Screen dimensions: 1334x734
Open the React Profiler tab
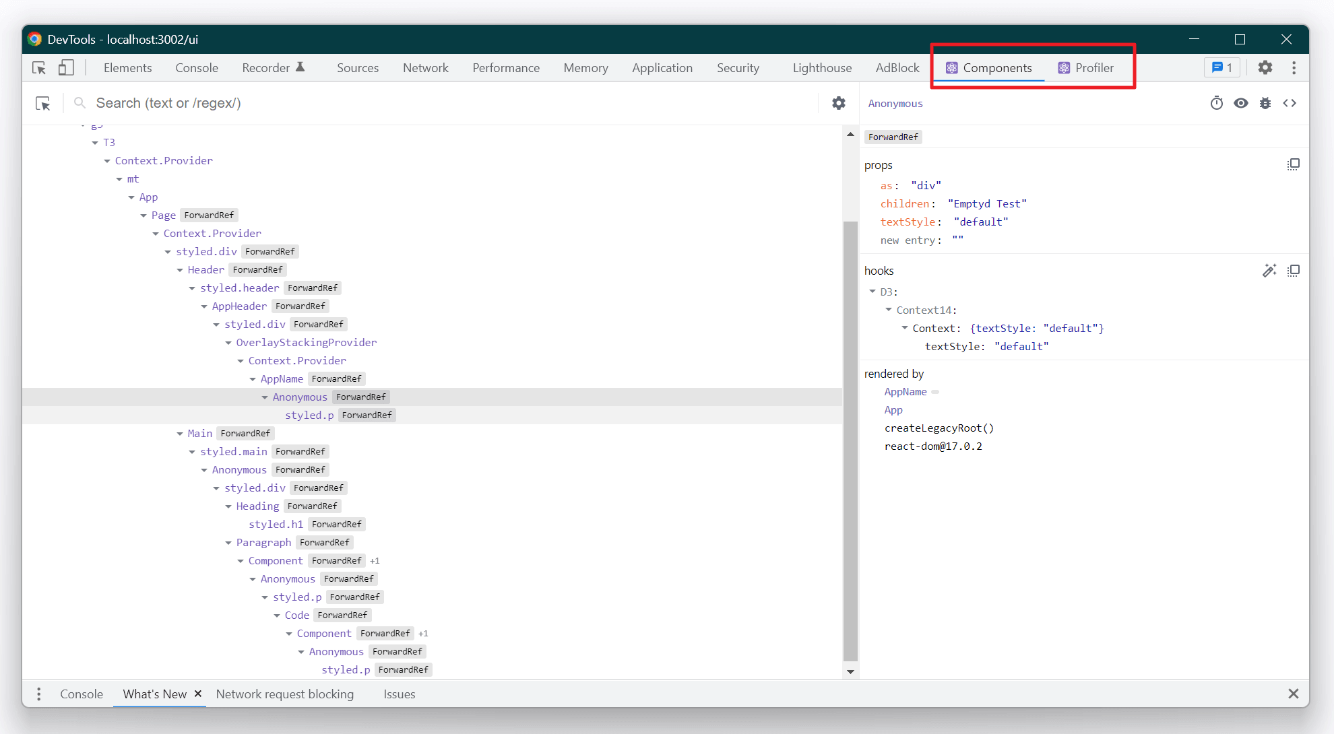click(x=1085, y=68)
